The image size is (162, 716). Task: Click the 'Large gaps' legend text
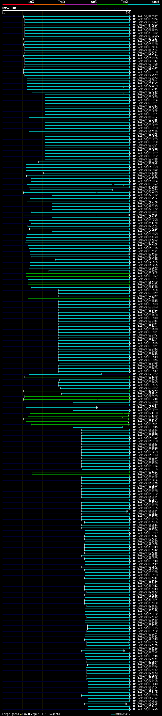tap(11, 714)
